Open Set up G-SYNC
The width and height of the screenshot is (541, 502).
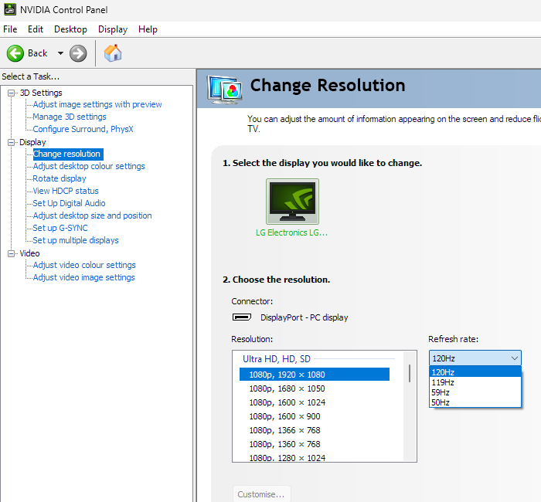click(x=60, y=229)
